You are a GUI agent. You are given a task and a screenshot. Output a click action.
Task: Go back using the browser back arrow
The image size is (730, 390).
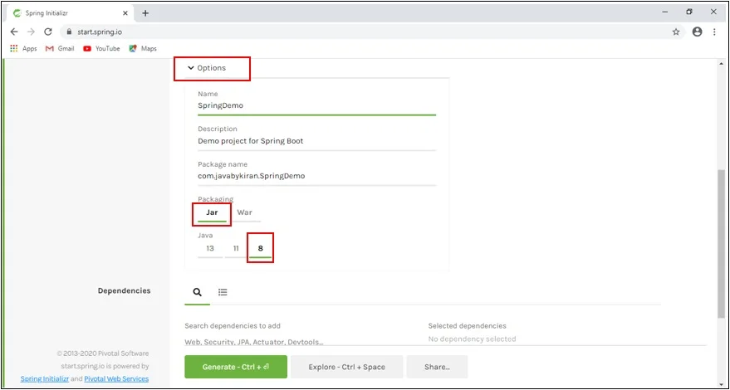(14, 32)
